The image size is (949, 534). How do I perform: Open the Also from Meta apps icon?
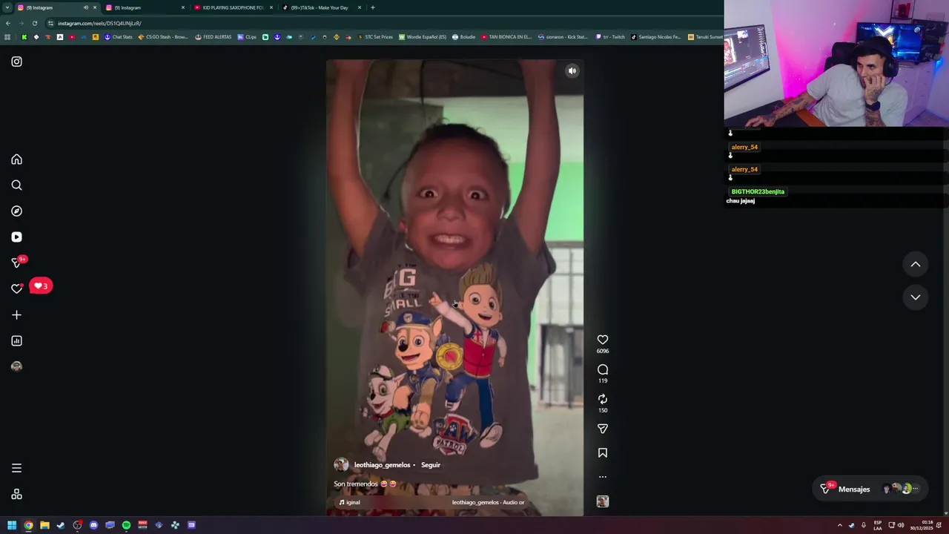click(x=16, y=495)
